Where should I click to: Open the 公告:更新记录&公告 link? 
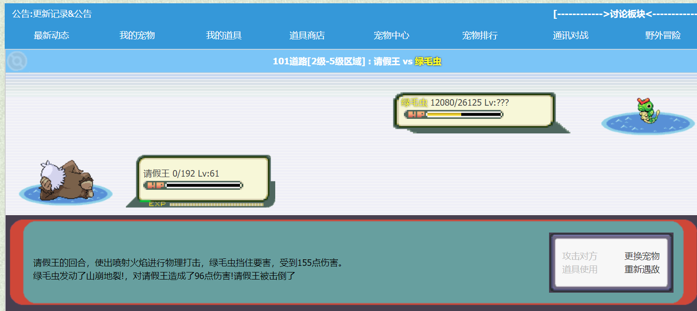click(x=52, y=14)
